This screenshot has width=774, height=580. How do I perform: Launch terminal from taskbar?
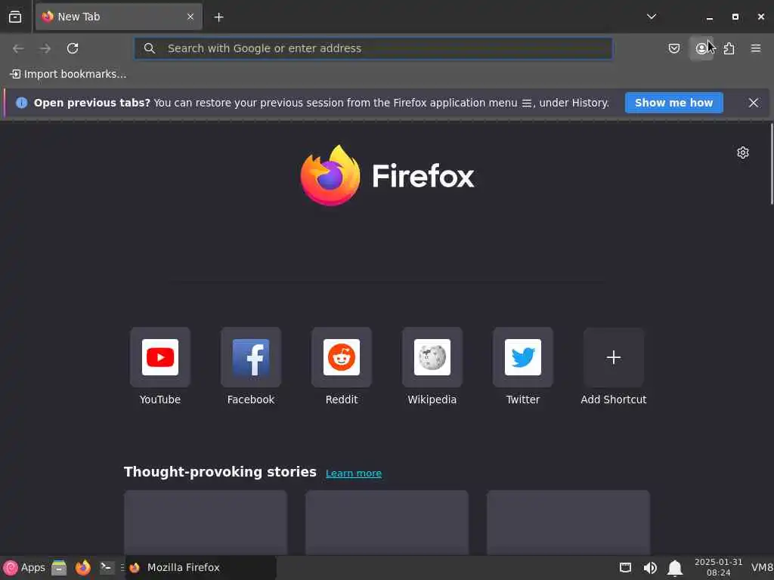coord(107,568)
